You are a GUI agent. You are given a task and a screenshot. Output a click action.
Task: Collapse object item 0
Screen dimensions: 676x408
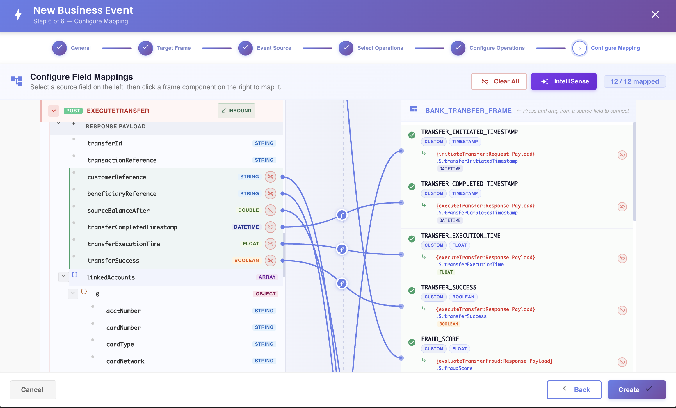pyautogui.click(x=73, y=293)
